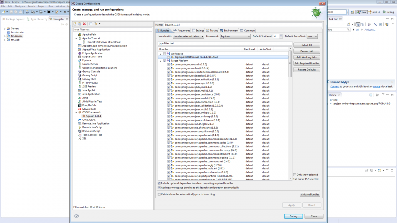
Task: Check org.squashtest.tm.web bundle checkbox
Action: [x=168, y=57]
